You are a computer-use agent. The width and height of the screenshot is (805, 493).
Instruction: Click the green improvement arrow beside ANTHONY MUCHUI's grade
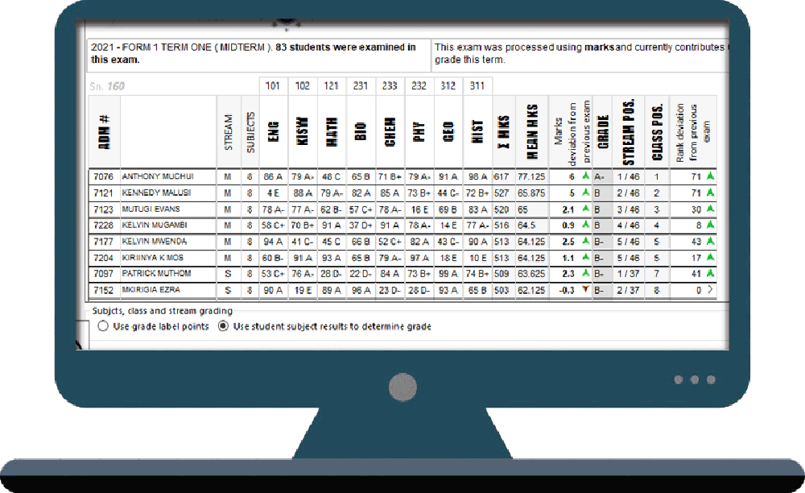click(x=585, y=176)
